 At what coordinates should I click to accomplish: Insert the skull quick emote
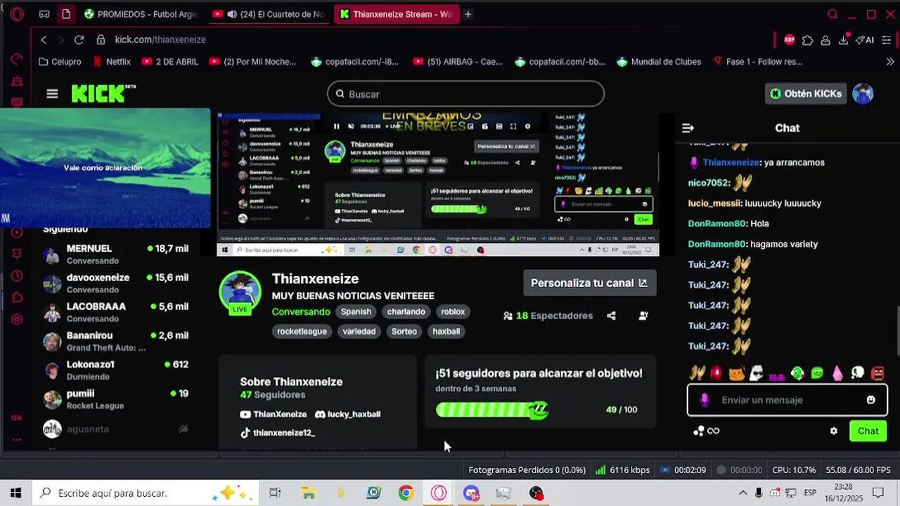(x=857, y=373)
